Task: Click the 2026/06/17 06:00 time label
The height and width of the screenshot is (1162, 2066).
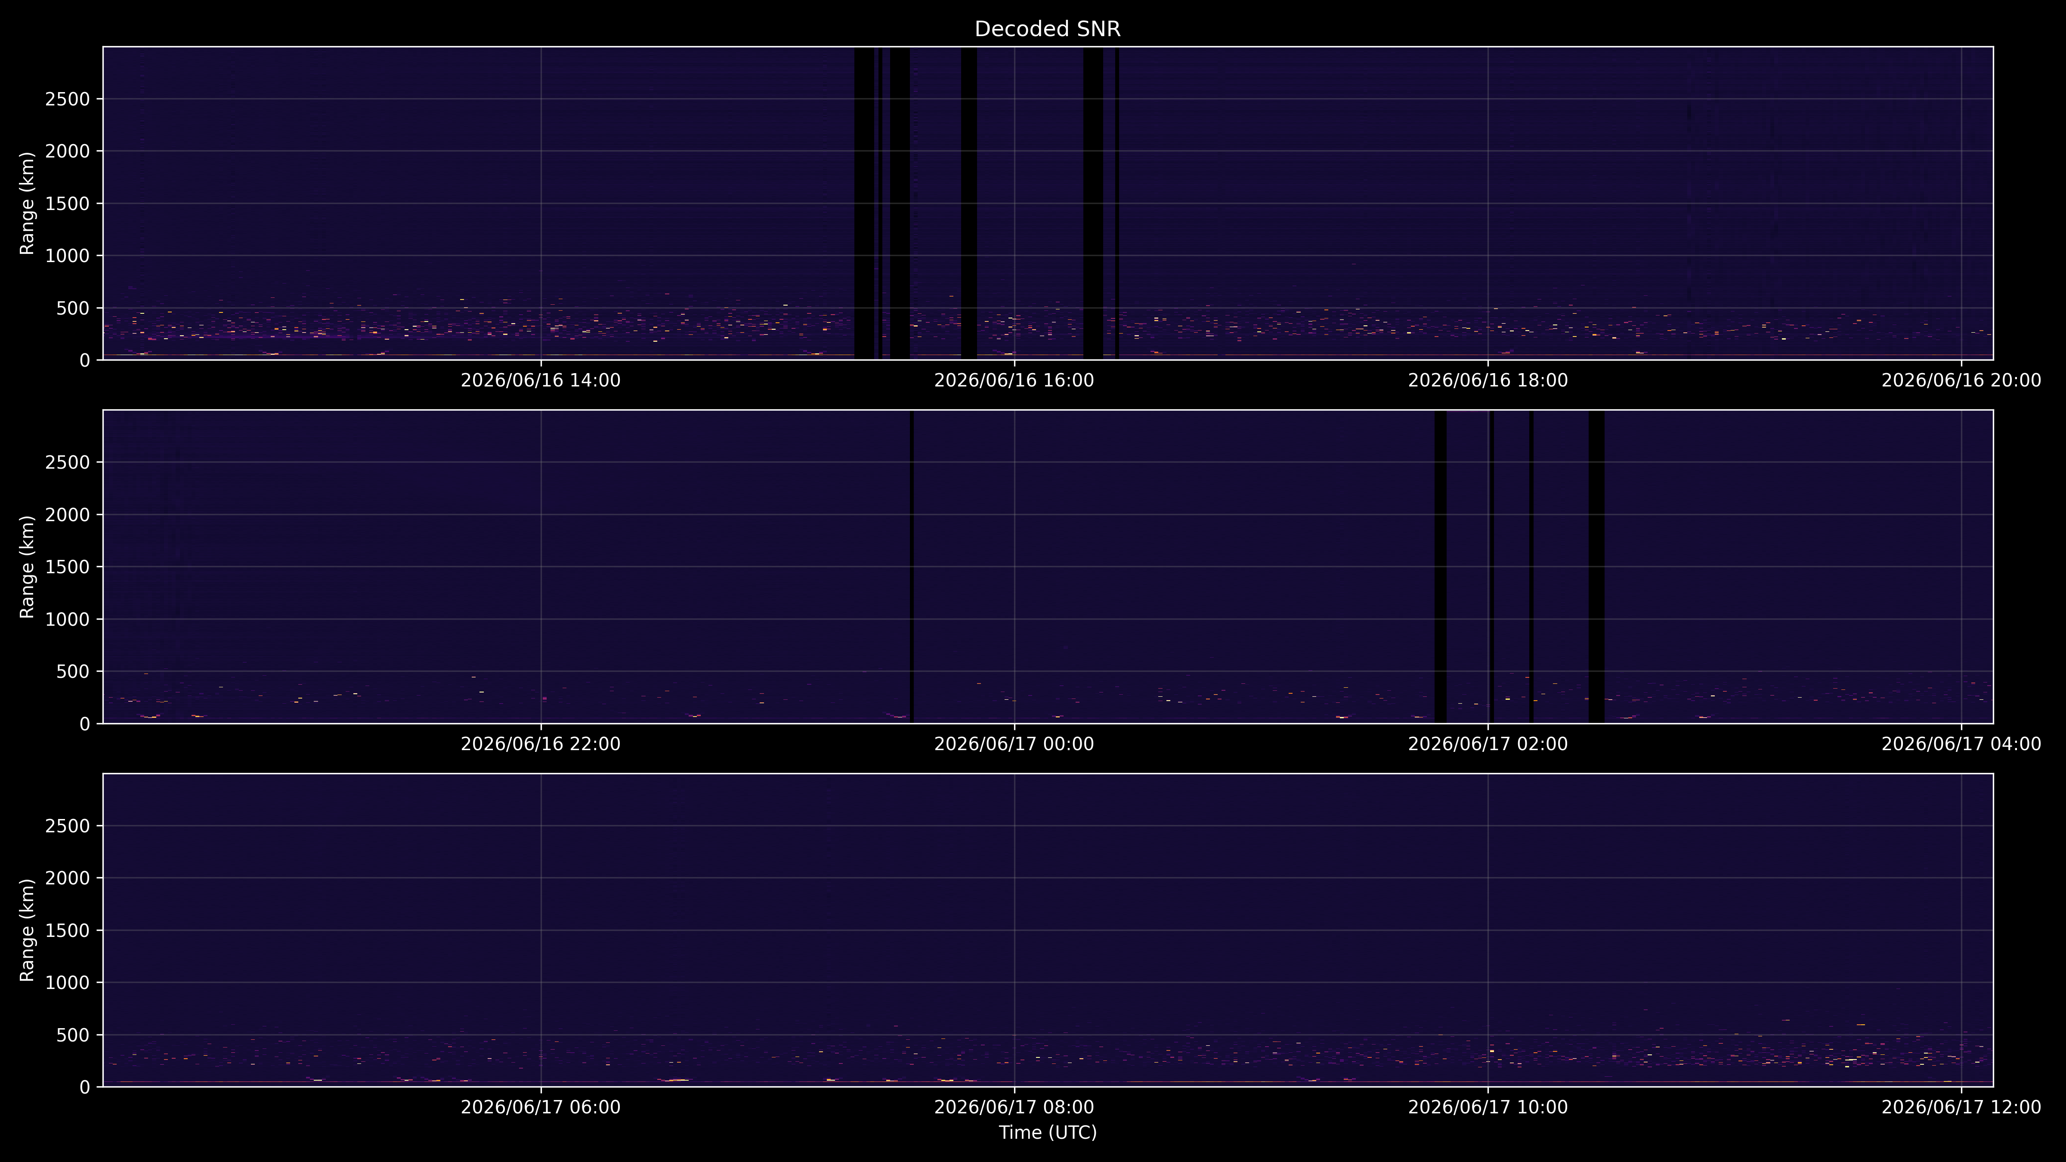Action: [x=541, y=1106]
